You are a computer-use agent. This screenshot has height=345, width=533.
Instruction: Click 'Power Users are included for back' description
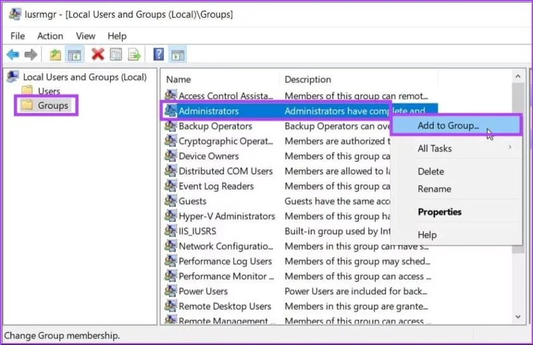click(356, 291)
